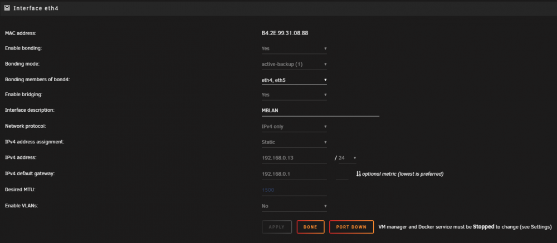Click the "Desired MTU:" label
The height and width of the screenshot is (243, 557).
[20, 190]
